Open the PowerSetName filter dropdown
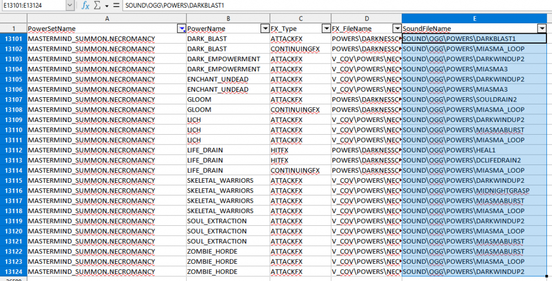 [181, 29]
